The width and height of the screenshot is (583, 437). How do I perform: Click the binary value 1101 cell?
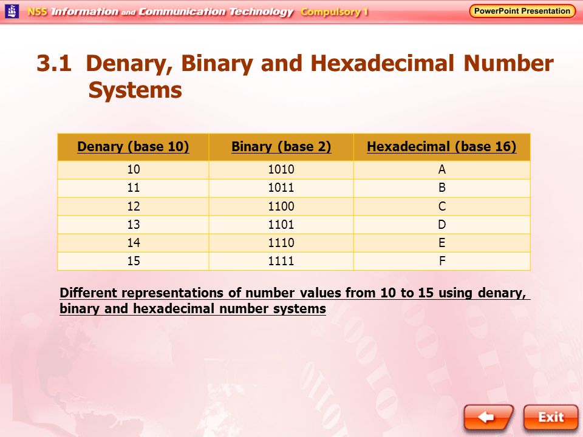click(281, 225)
